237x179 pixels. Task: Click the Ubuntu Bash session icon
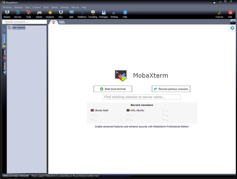coord(92,110)
